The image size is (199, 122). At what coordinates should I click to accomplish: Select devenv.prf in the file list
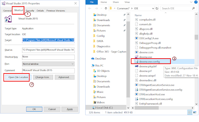[145, 71]
